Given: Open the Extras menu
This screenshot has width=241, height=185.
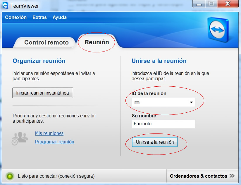Looking at the screenshot, I should coord(39,17).
